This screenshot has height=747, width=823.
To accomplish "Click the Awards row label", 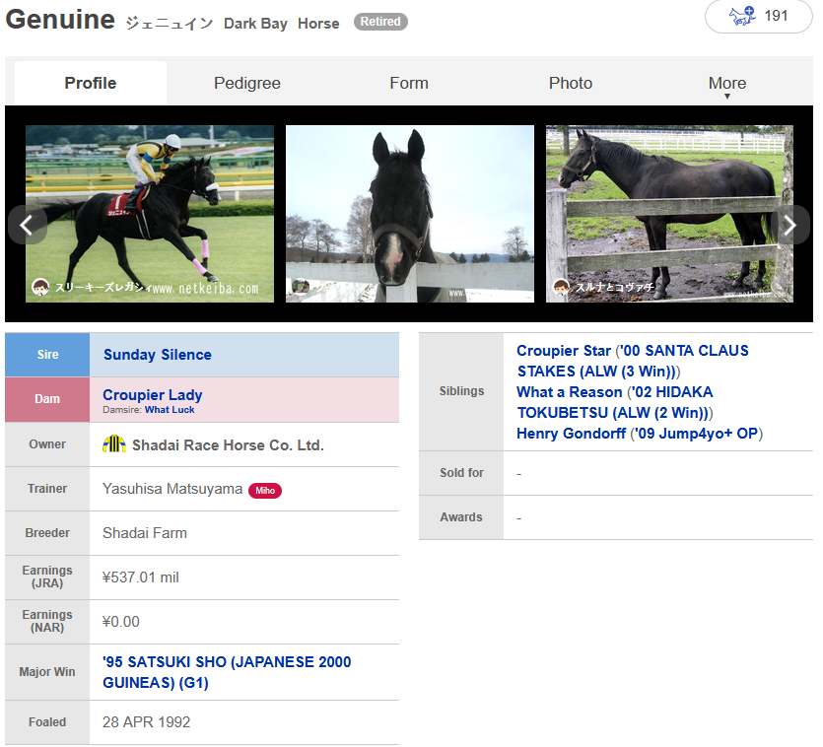I will click(461, 517).
